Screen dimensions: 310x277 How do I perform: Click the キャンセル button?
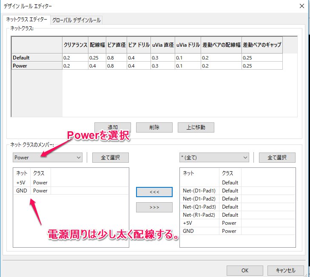coord(286,271)
